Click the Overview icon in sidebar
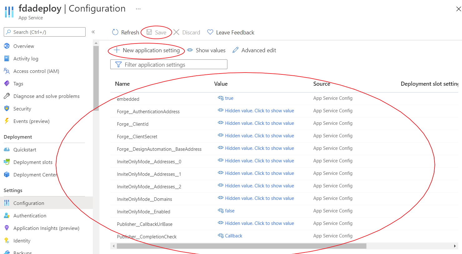Viewport: 462px width, 254px height. point(7,46)
